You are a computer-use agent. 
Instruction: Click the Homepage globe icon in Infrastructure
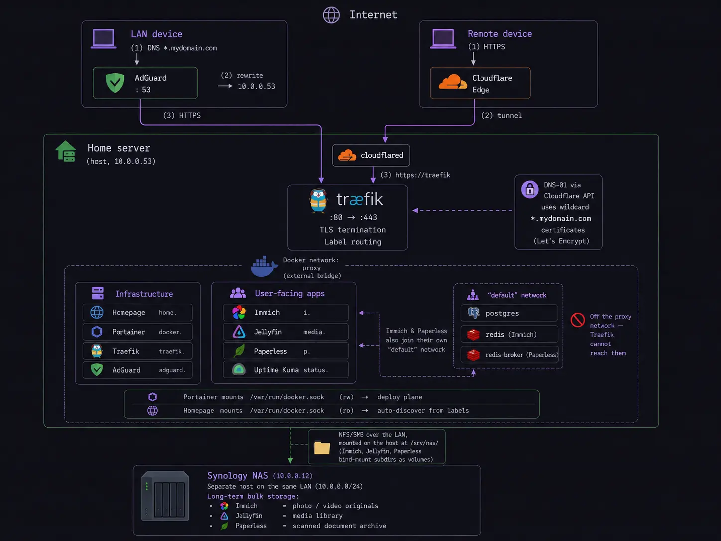[x=97, y=312]
